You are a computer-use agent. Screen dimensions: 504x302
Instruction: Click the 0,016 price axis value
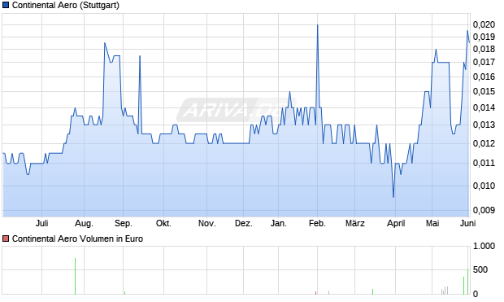point(484,77)
